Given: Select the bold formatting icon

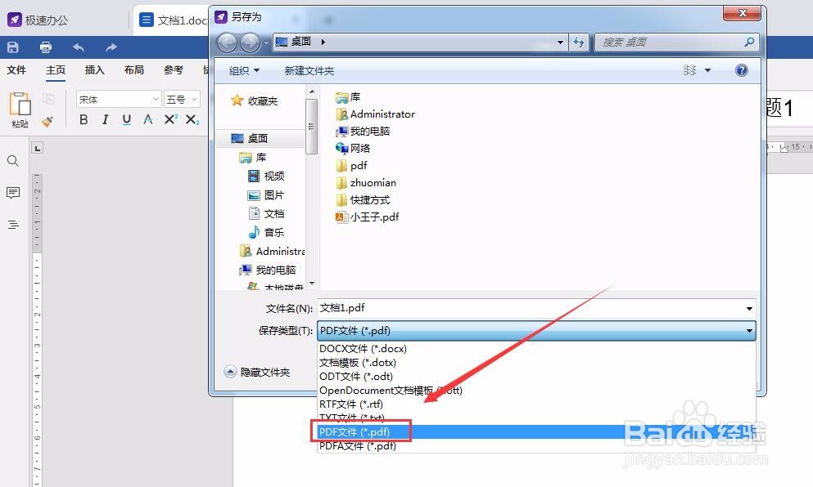Looking at the screenshot, I should tap(83, 119).
